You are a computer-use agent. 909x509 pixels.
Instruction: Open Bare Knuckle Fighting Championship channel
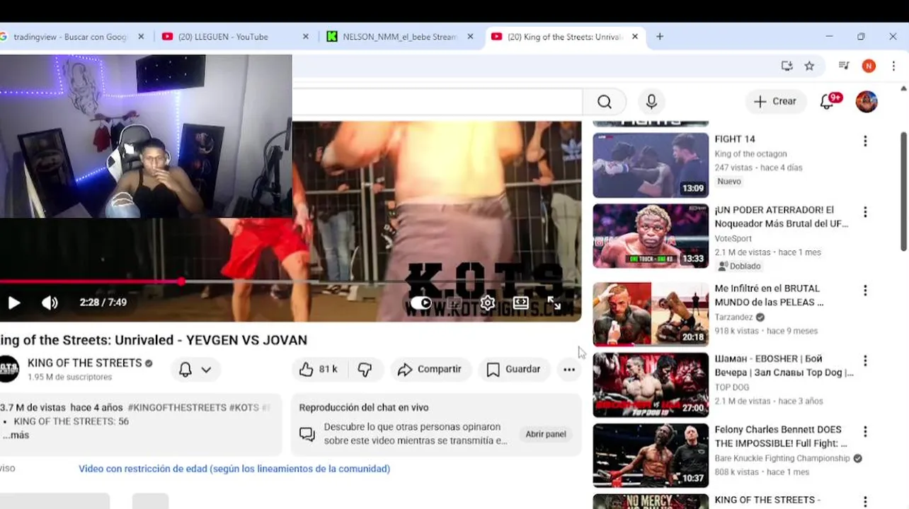tap(782, 458)
